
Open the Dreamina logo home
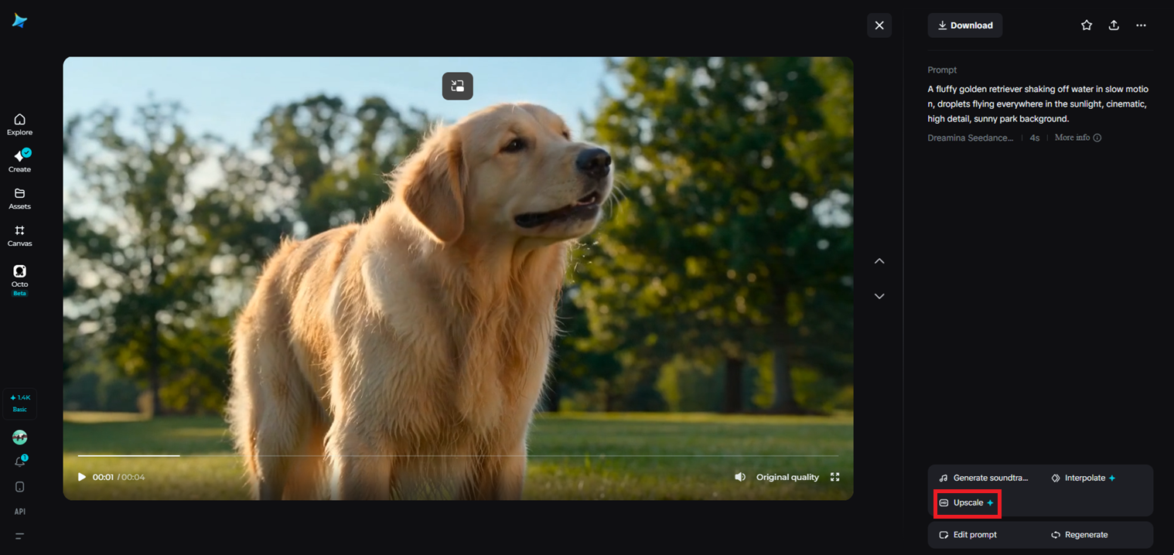point(20,21)
